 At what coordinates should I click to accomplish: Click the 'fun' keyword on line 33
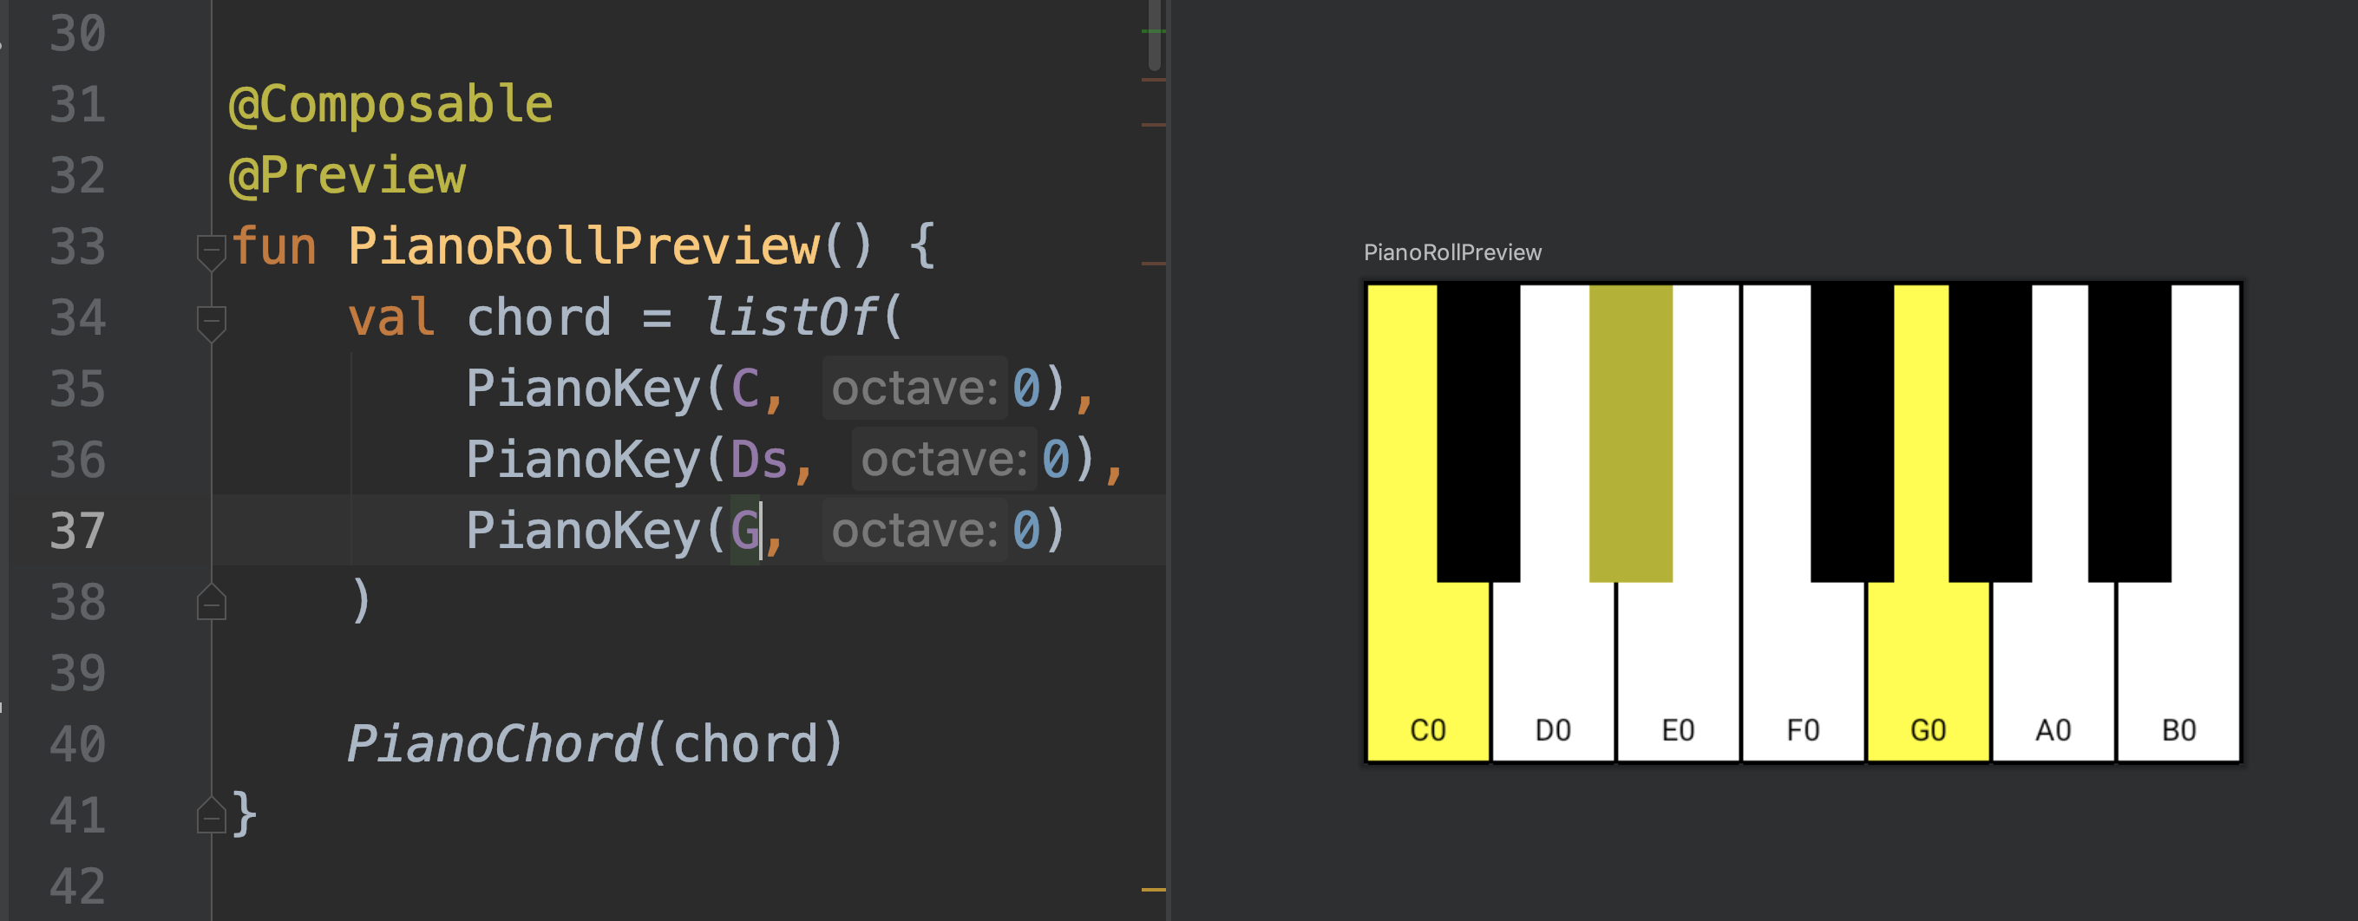(x=273, y=246)
